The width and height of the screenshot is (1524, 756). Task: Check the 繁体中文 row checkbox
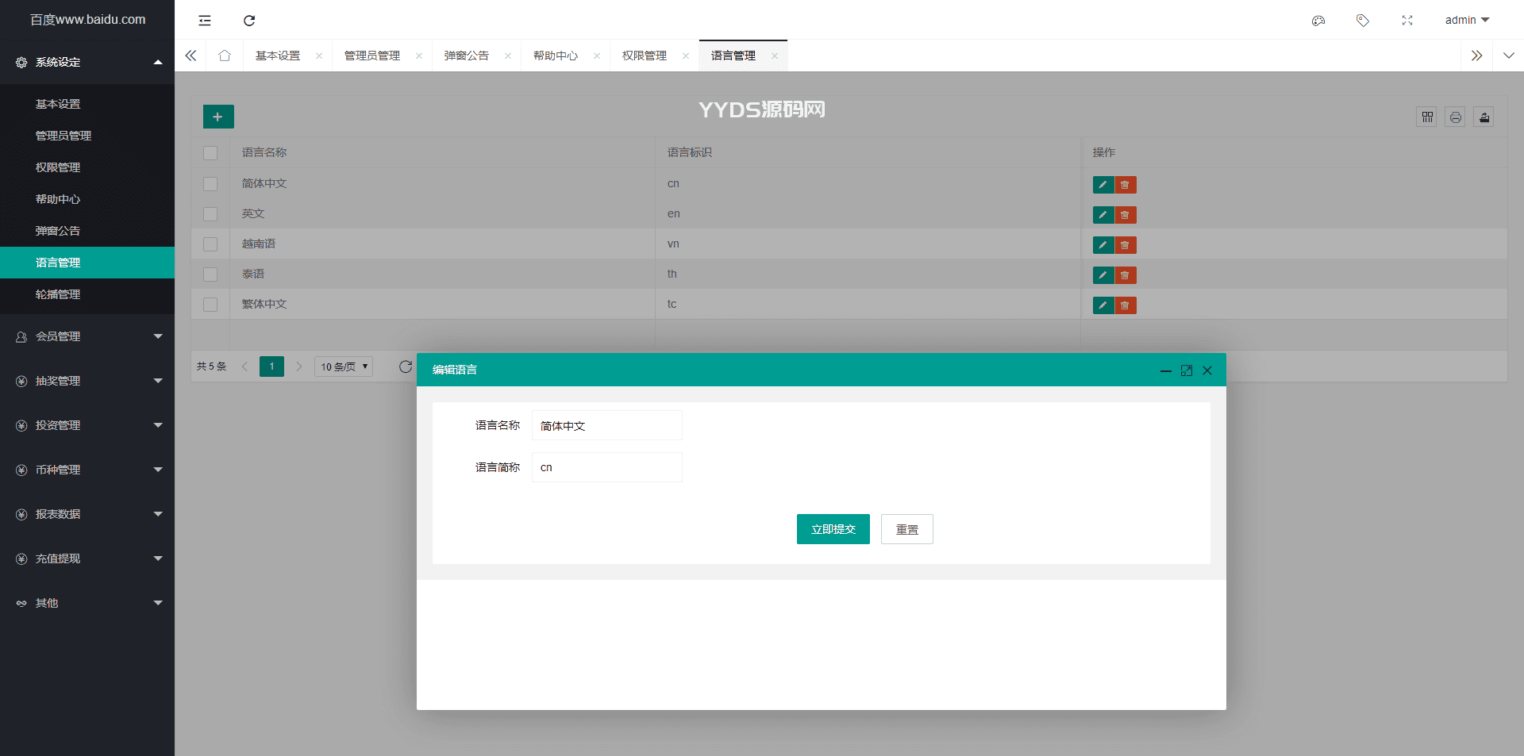tap(210, 305)
